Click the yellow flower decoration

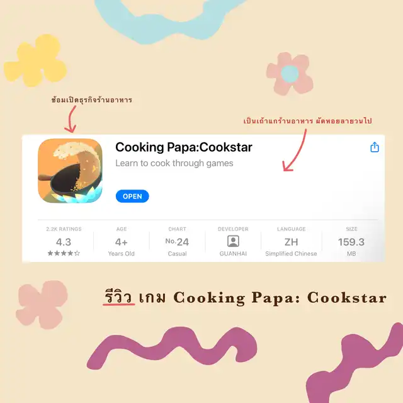35,60
